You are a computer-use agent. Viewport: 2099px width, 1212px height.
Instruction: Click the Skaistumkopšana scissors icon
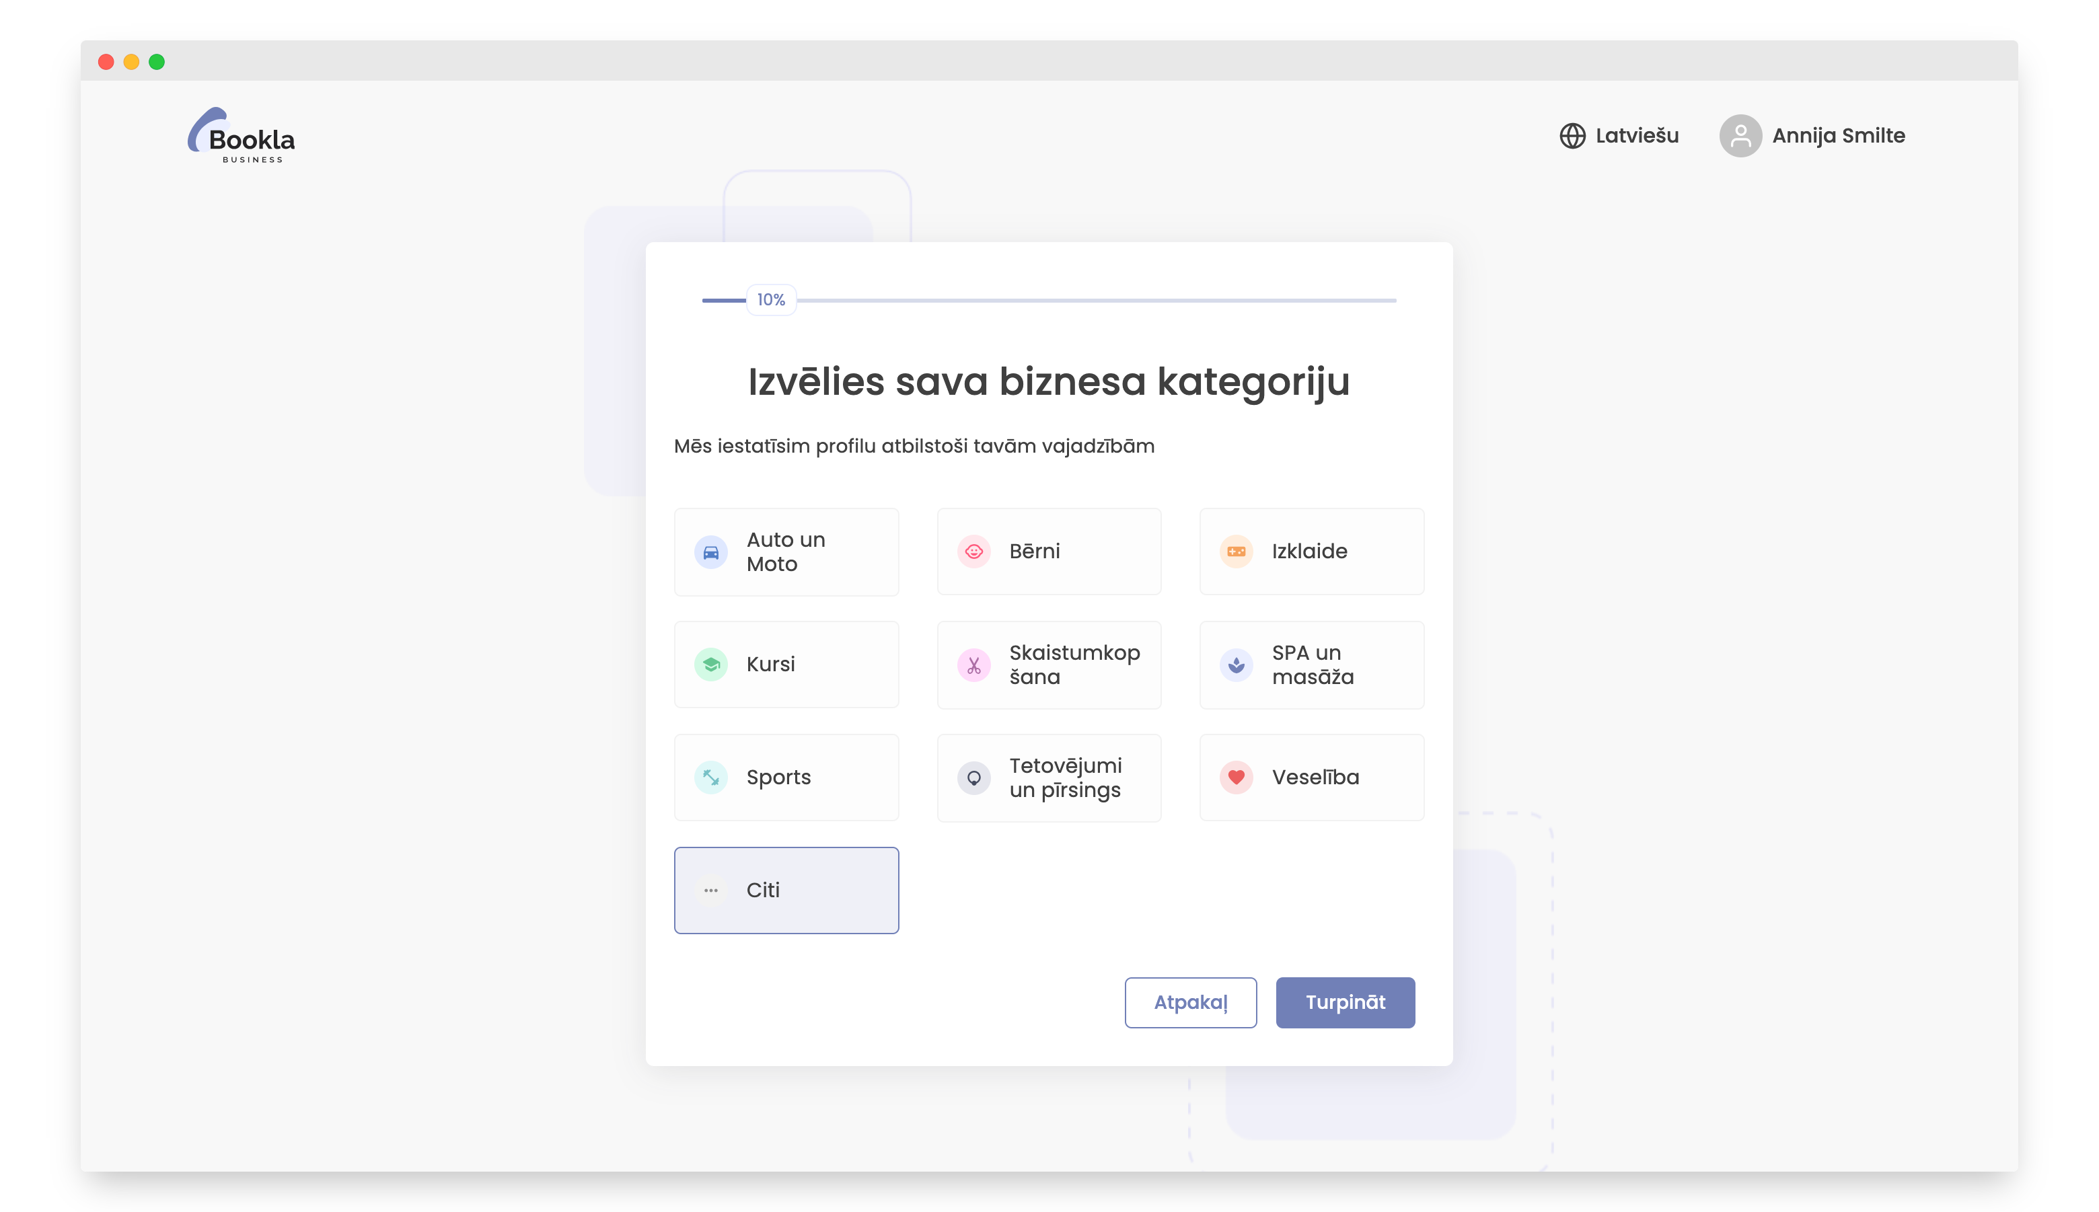coord(973,665)
